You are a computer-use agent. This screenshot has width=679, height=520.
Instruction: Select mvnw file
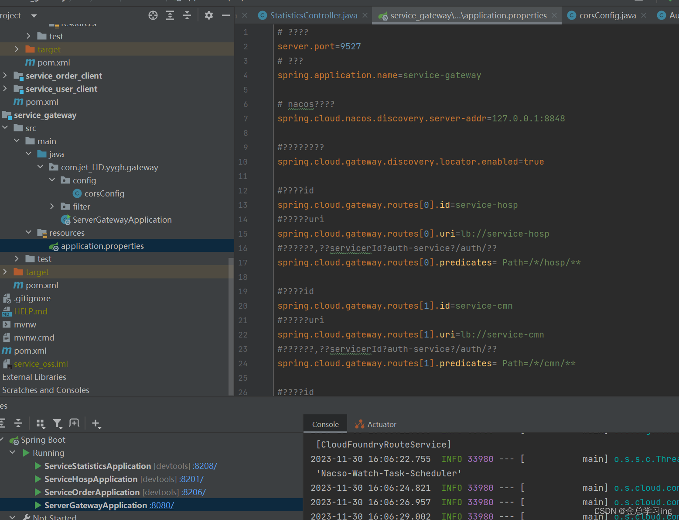(x=25, y=324)
